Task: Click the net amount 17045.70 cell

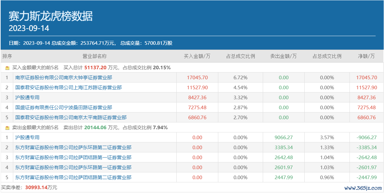Action: pos(367,78)
